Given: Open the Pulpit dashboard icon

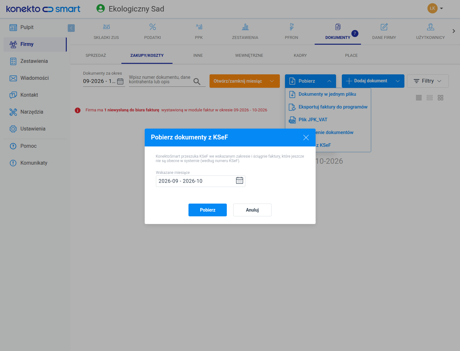Looking at the screenshot, I should pos(13,27).
